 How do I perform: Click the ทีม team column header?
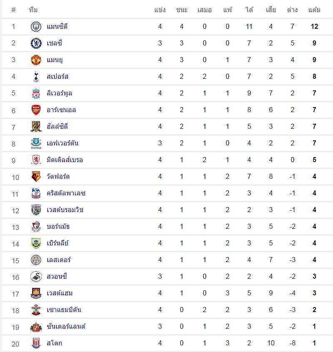pos(33,10)
